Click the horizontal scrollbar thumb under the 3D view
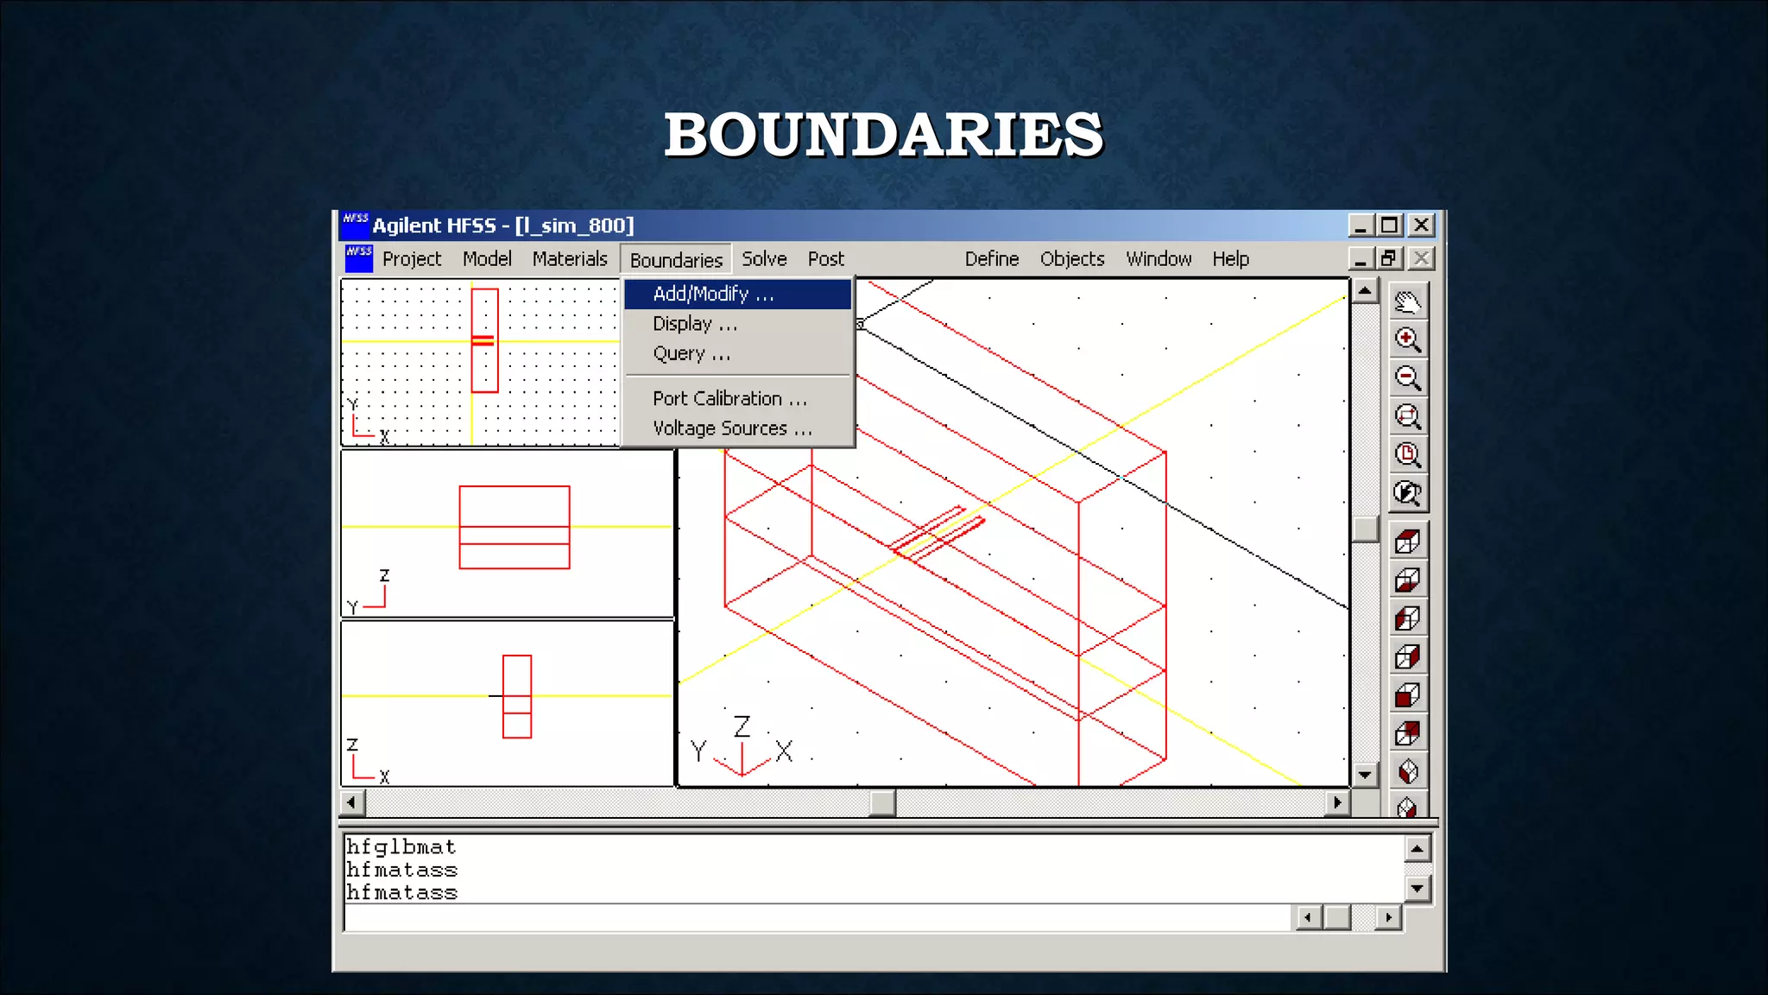The image size is (1768, 995). 882,802
